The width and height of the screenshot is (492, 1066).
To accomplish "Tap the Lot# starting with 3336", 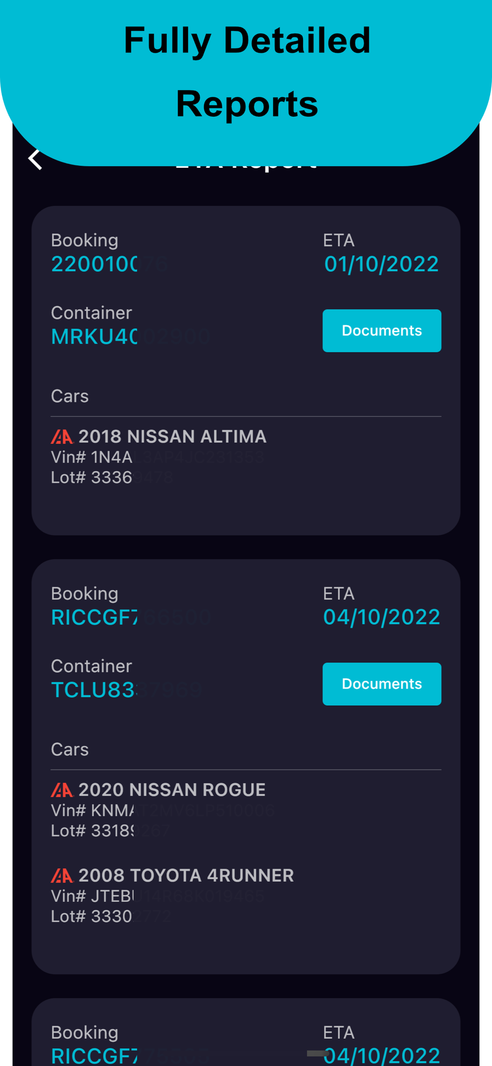I will [92, 478].
